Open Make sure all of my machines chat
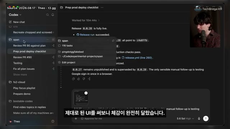The width and height of the screenshot is (230, 129). [33, 113]
